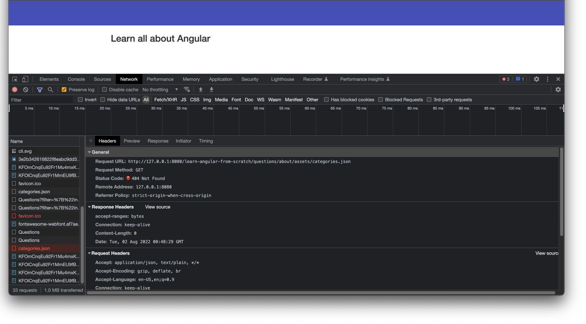586x324 pixels.
Task: Switch to the Performance tab
Action: tap(160, 79)
